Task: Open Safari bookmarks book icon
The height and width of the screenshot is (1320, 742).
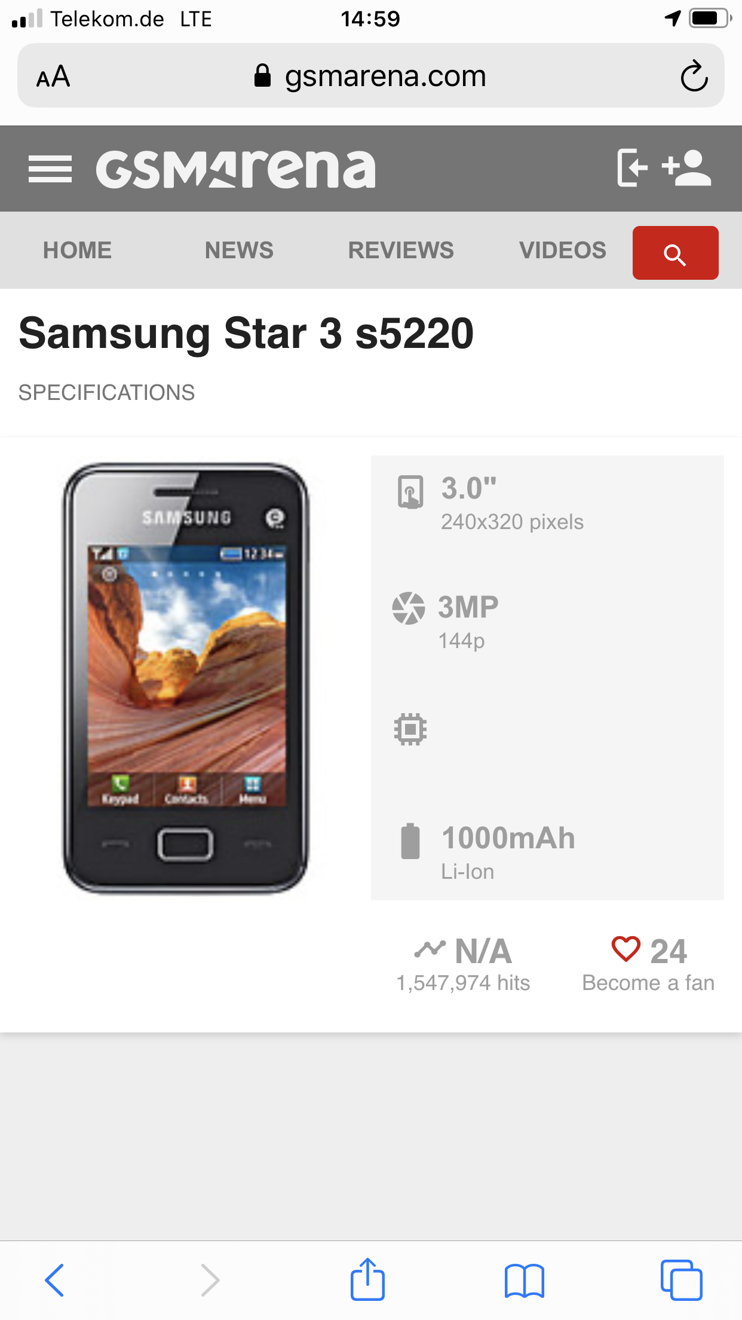Action: 524,1281
